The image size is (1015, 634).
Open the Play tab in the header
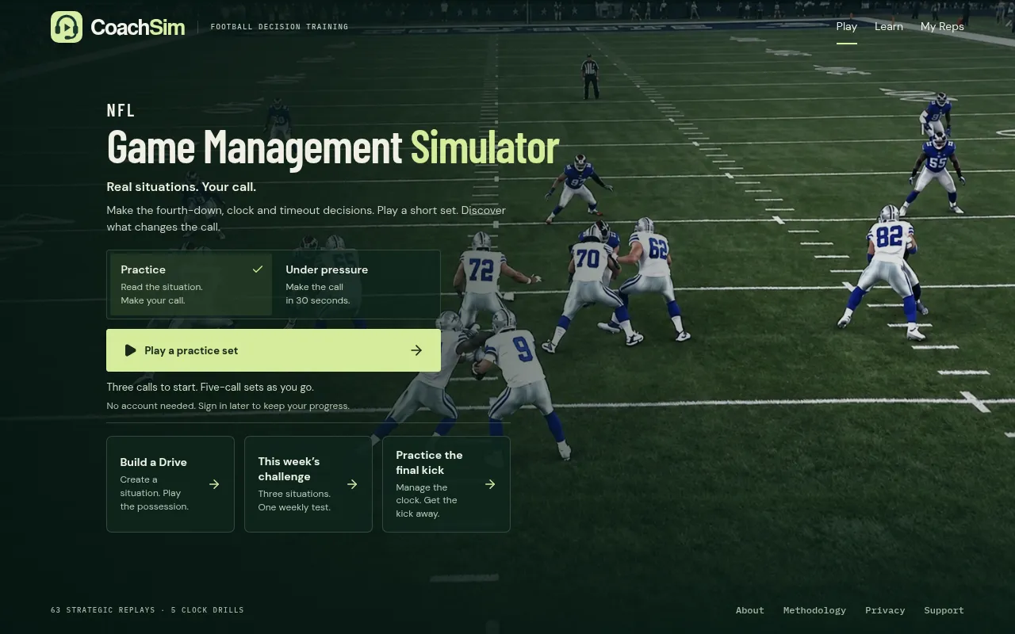pos(847,26)
